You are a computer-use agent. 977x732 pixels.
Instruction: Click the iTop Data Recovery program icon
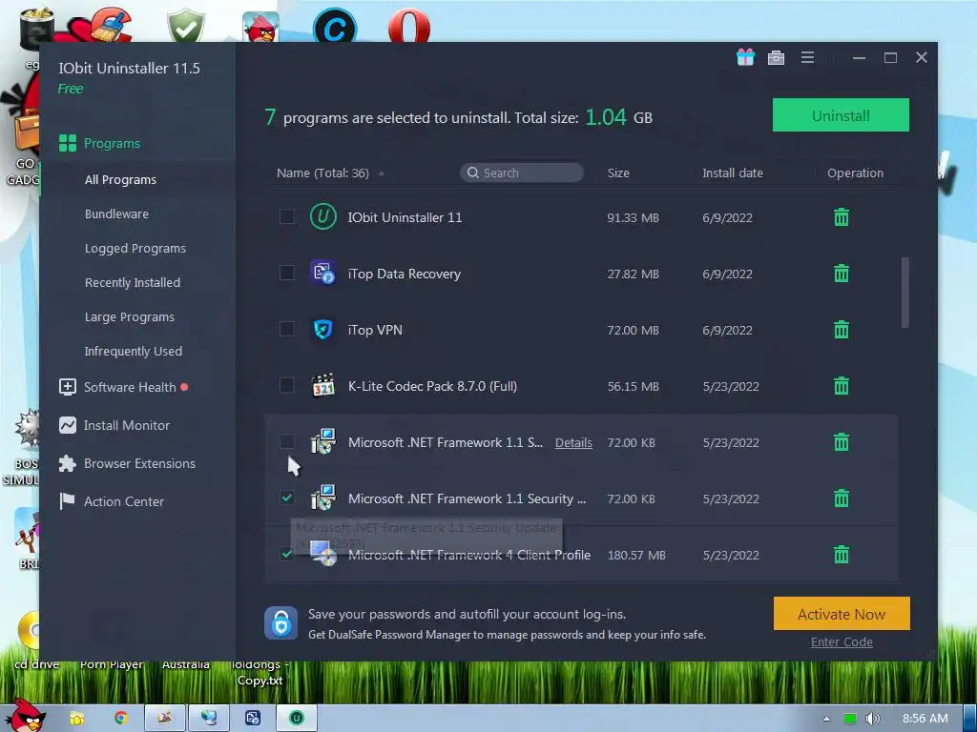point(322,273)
